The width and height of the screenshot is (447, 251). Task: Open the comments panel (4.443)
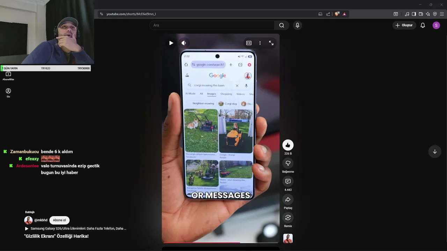tap(288, 181)
